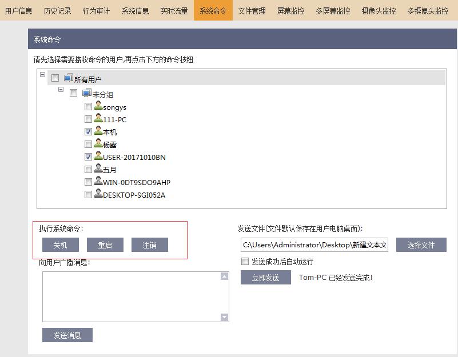Collapse the 未分组 group node
The image size is (458, 357).
point(61,90)
